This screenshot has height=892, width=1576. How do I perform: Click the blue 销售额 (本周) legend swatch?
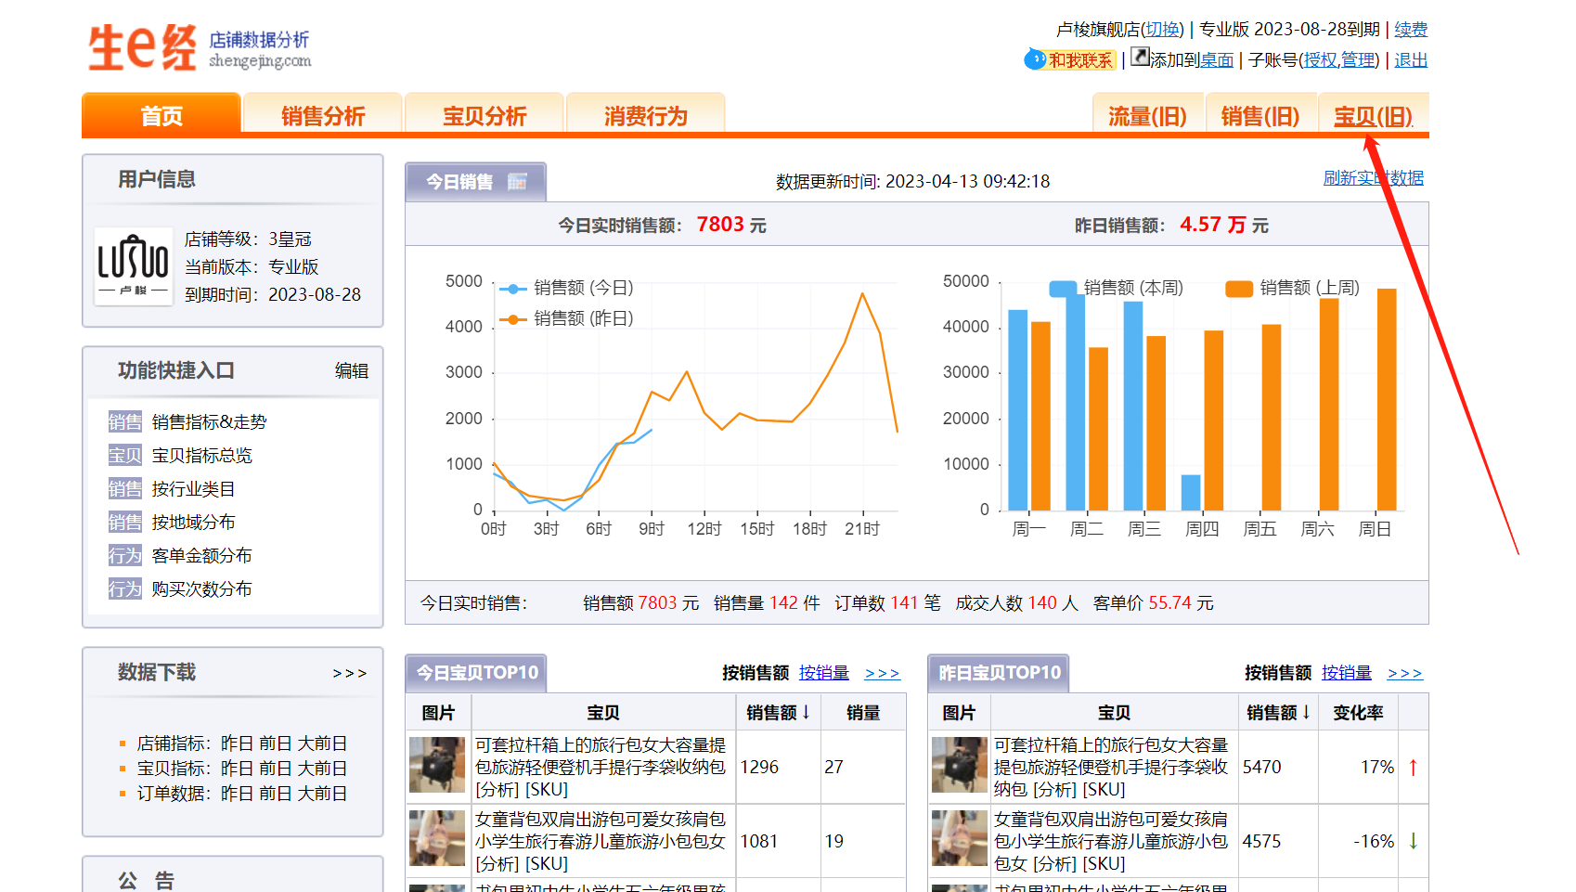pos(1062,289)
